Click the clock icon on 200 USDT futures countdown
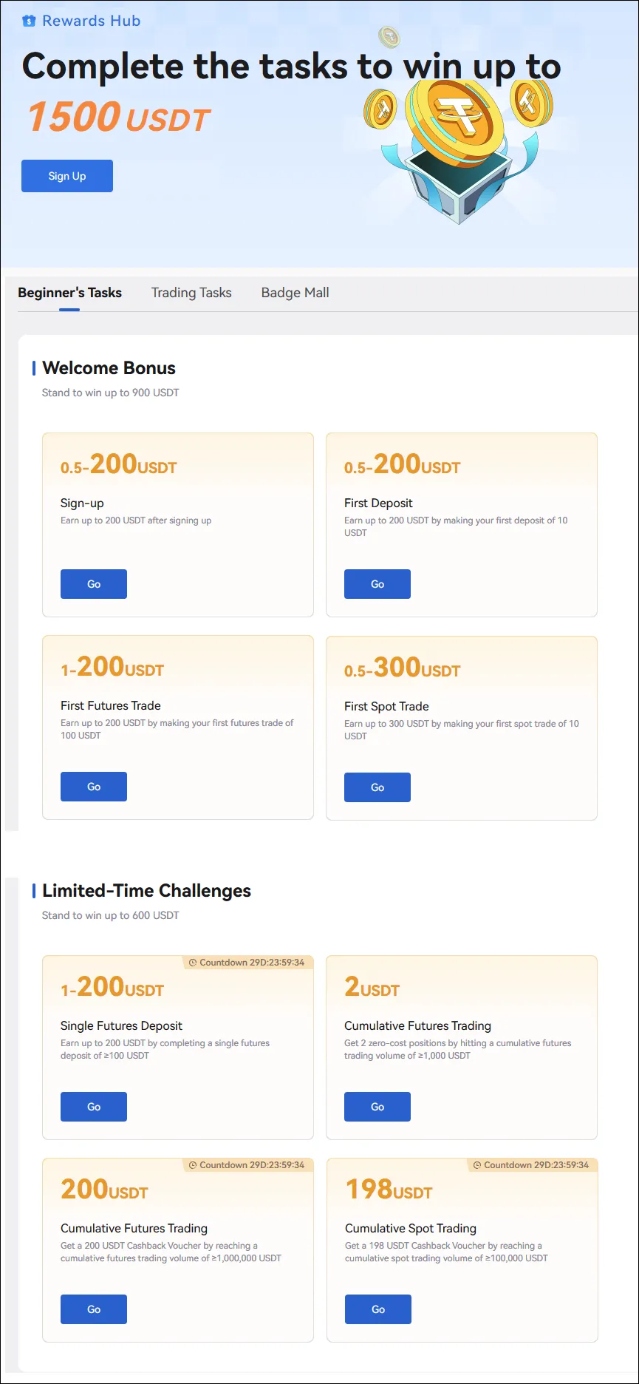The height and width of the screenshot is (1384, 639). pos(193,1165)
